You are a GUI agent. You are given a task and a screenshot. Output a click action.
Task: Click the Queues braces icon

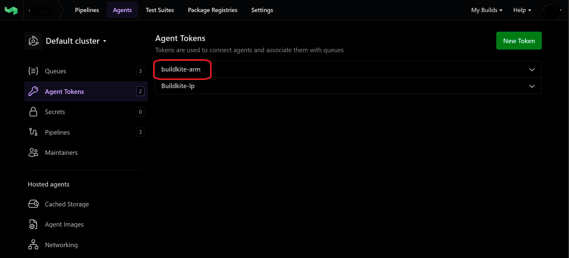point(33,71)
